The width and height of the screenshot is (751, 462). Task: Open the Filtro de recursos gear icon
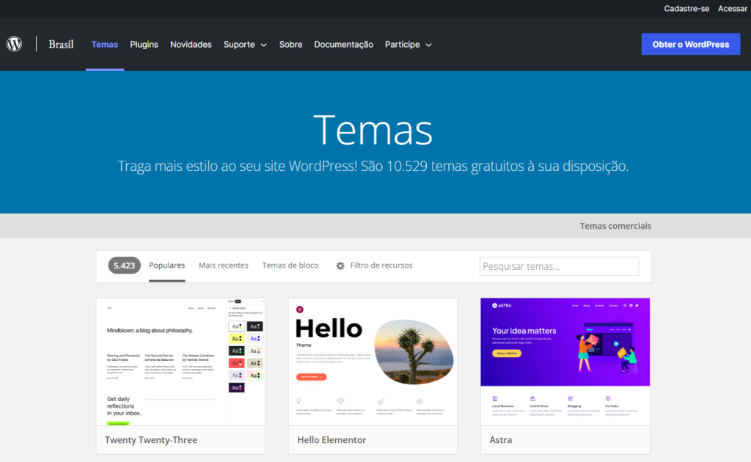(339, 265)
